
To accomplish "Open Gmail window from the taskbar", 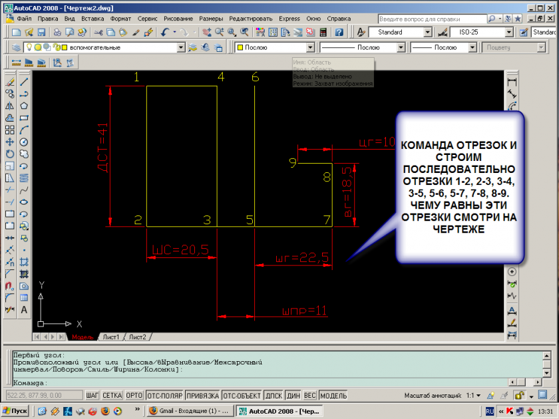I will pyautogui.click(x=190, y=411).
